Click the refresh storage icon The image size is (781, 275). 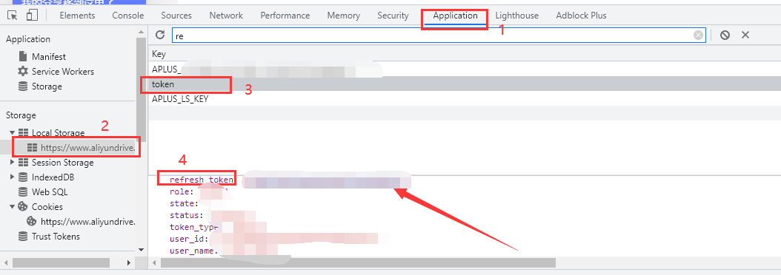pos(160,35)
